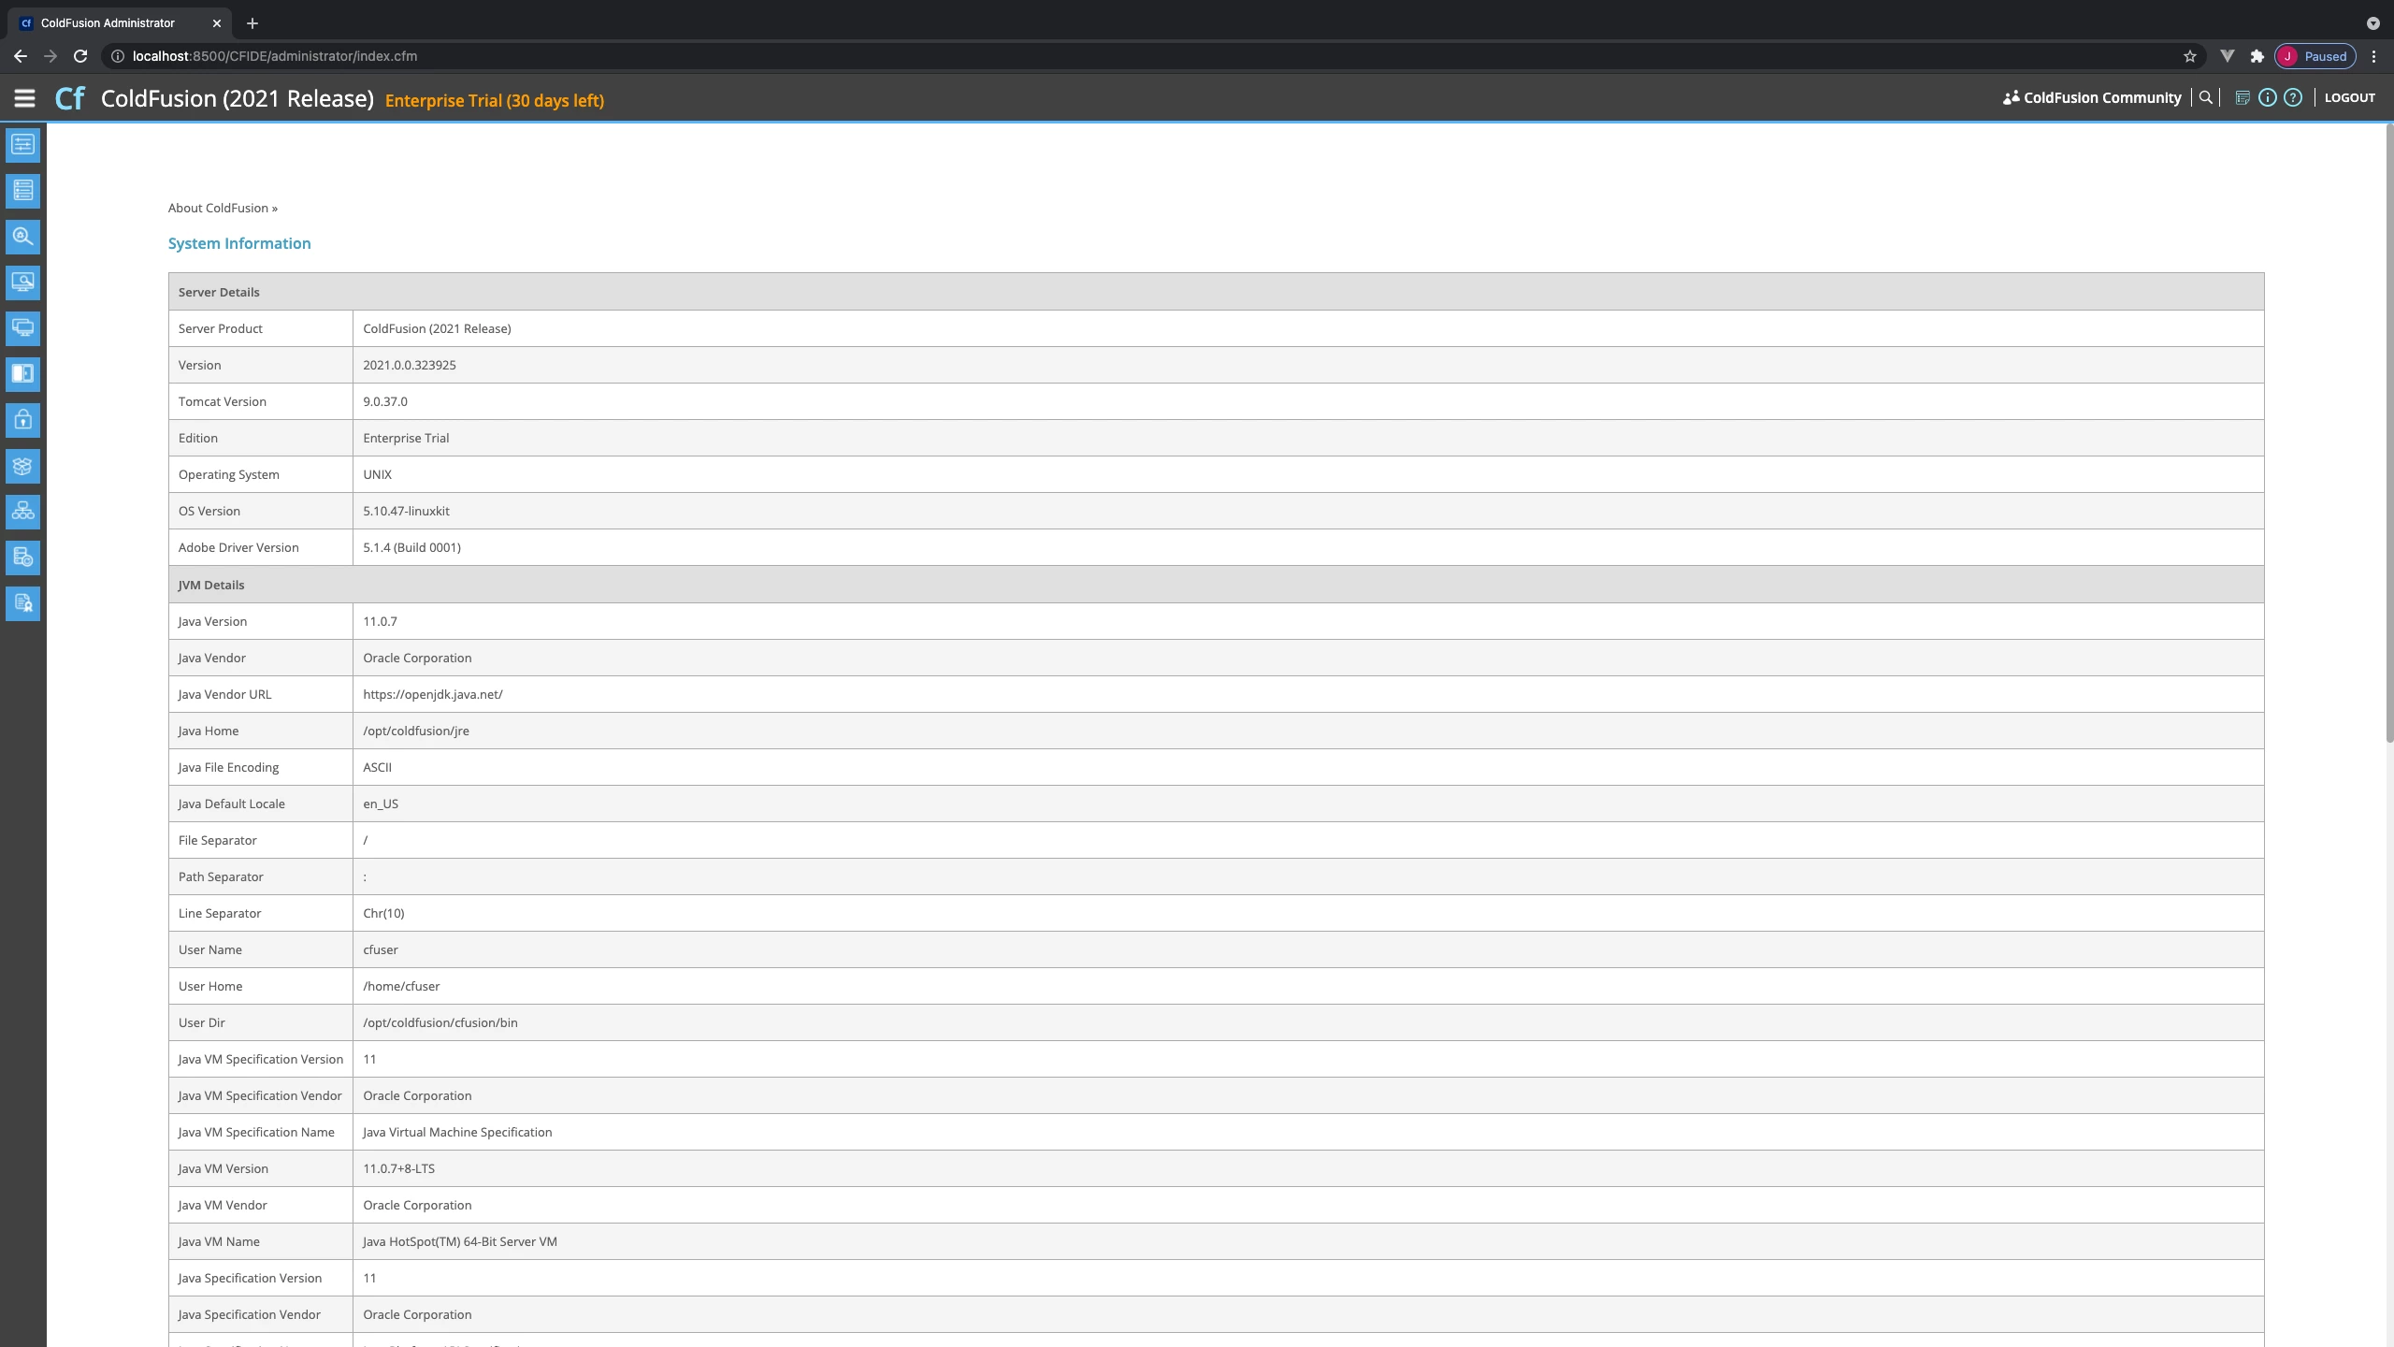Open Debugging & Logging bug-magnifier icon
This screenshot has height=1347, width=2394.
tap(22, 237)
